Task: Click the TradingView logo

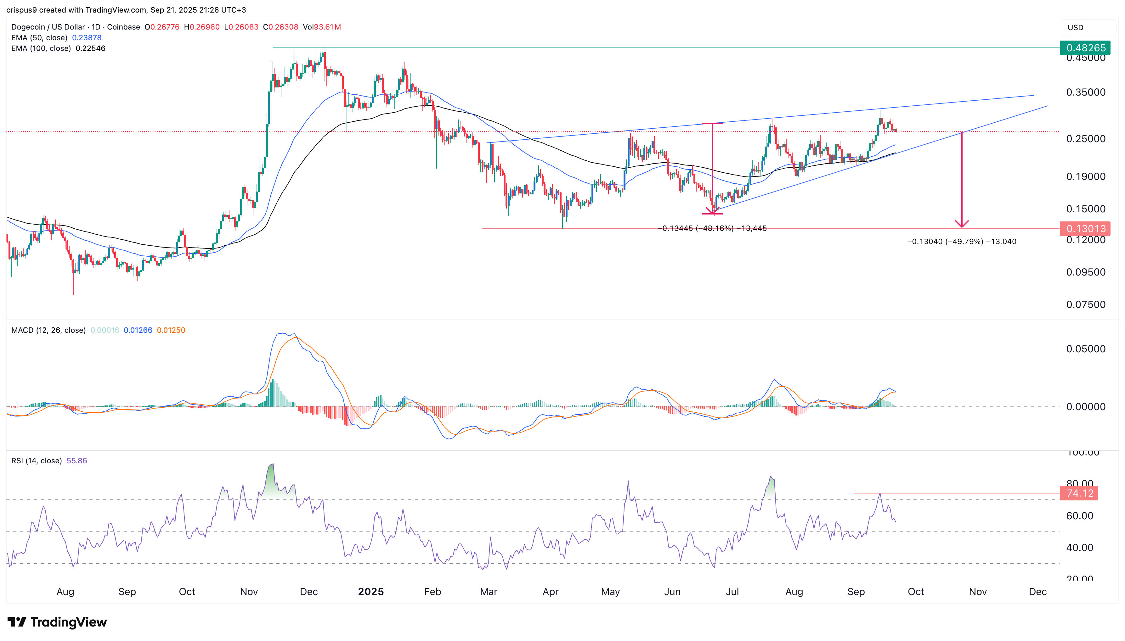Action: tap(57, 622)
